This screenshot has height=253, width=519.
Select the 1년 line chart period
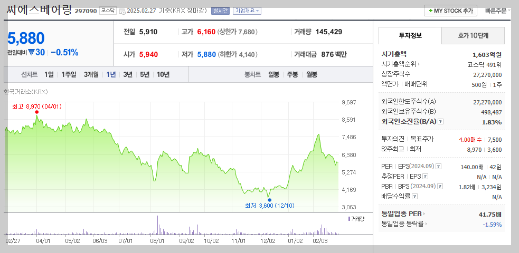(x=111, y=75)
